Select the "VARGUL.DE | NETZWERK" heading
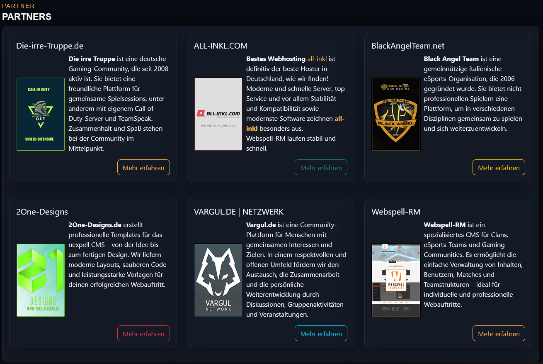This screenshot has height=364, width=543. [239, 212]
